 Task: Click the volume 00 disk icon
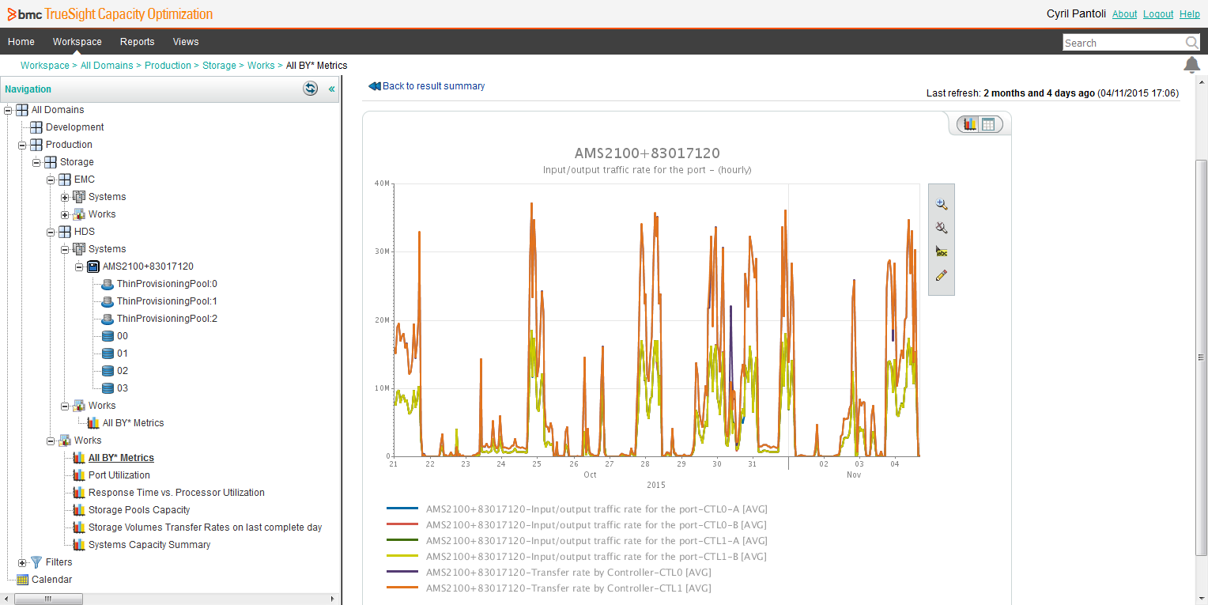[x=108, y=336]
